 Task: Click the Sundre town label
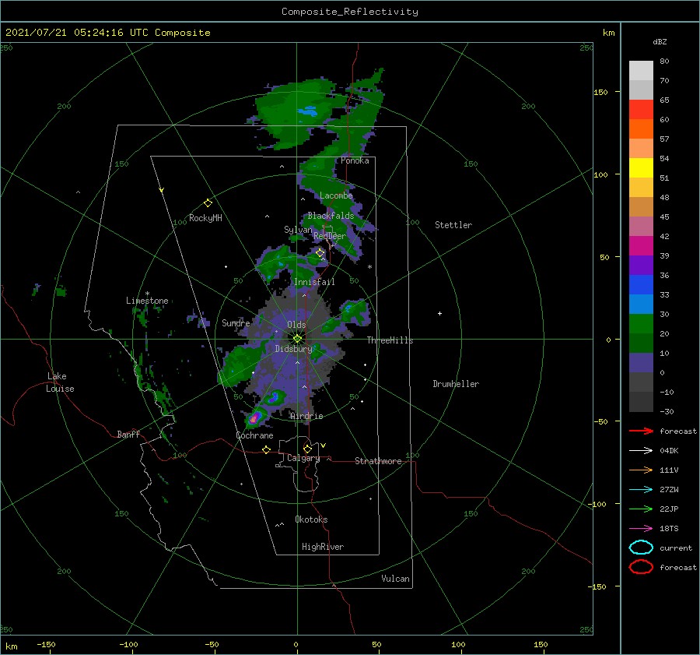(x=236, y=322)
